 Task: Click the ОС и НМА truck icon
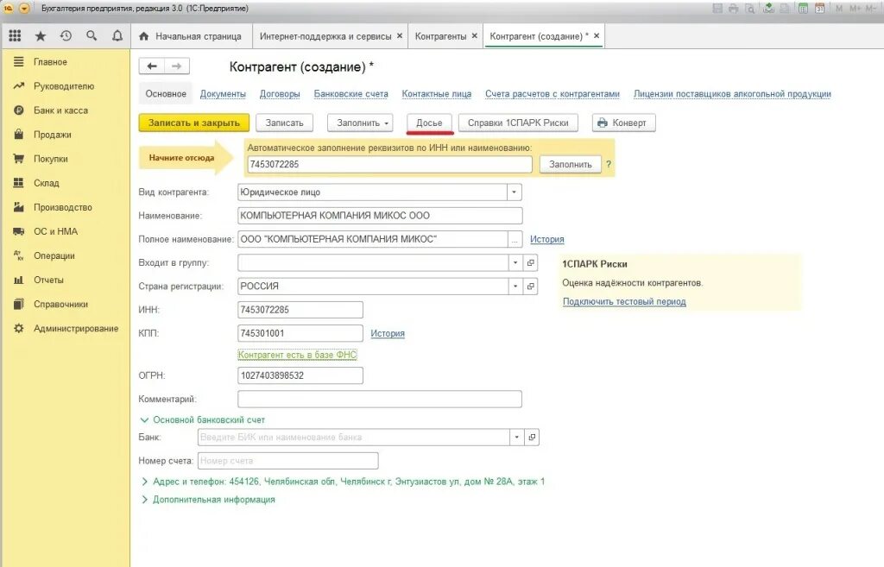tap(19, 231)
